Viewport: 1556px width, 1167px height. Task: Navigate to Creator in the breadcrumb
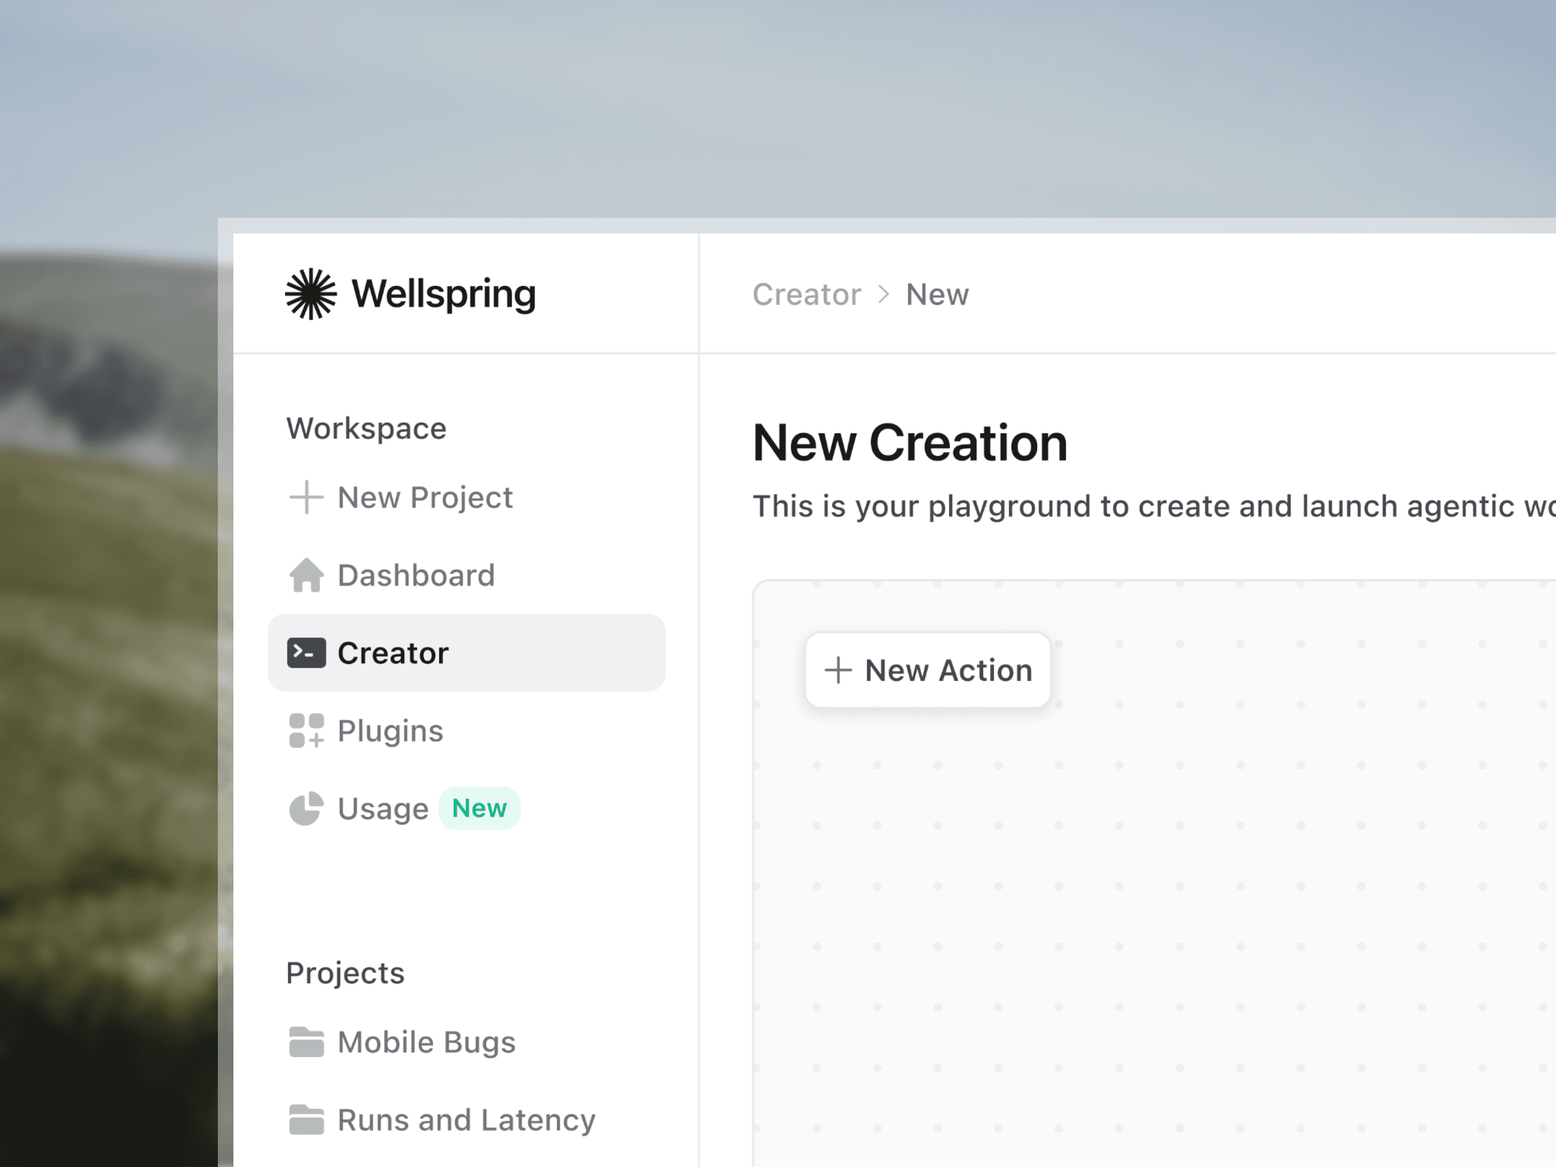(x=807, y=294)
